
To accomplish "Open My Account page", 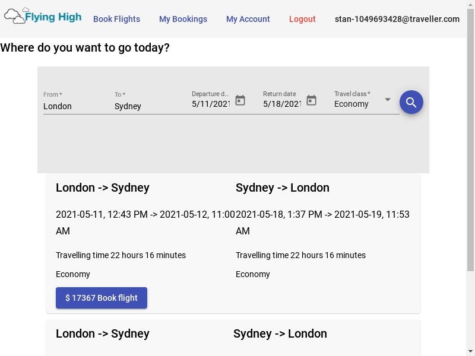I will pyautogui.click(x=248, y=19).
